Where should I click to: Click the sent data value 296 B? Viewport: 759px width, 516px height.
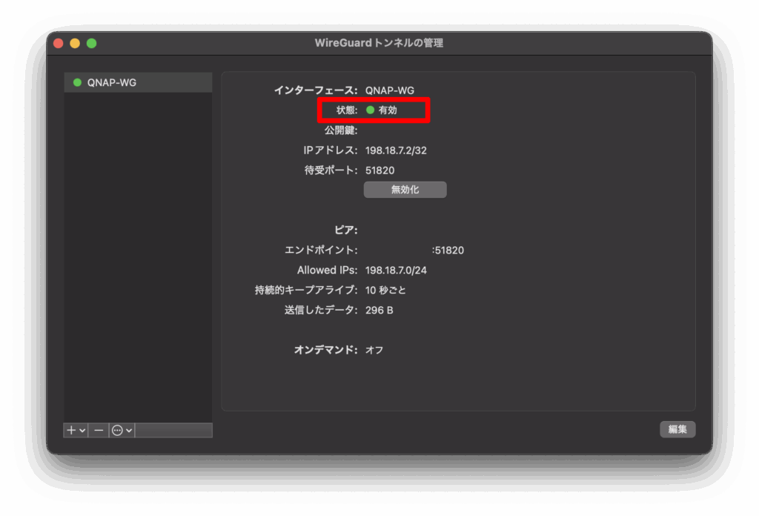(x=379, y=310)
